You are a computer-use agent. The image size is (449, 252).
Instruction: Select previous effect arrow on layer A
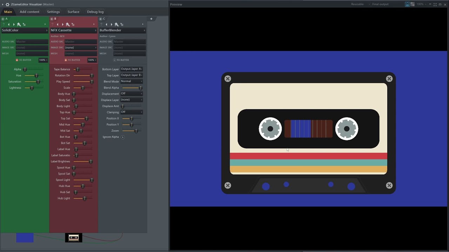tap(9, 24)
